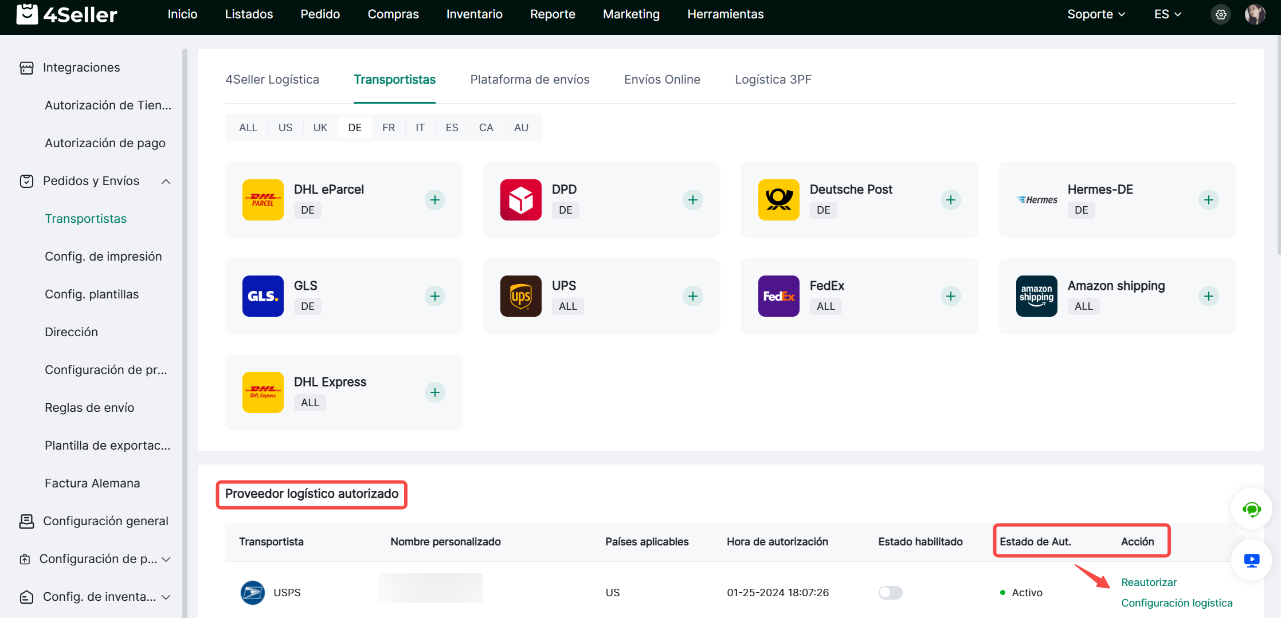The image size is (1281, 618).
Task: Click the plus icon for Deutsche Post
Action: point(950,200)
